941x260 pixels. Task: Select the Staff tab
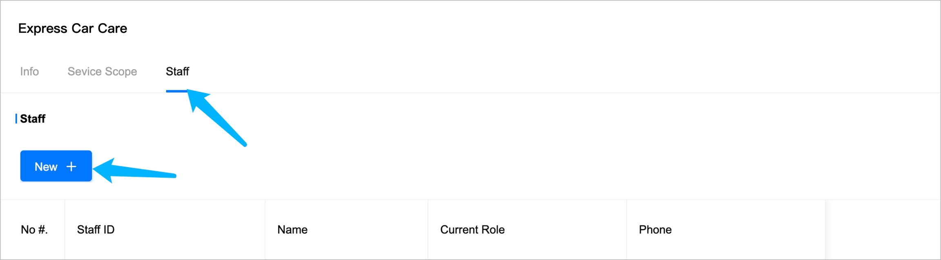point(177,72)
